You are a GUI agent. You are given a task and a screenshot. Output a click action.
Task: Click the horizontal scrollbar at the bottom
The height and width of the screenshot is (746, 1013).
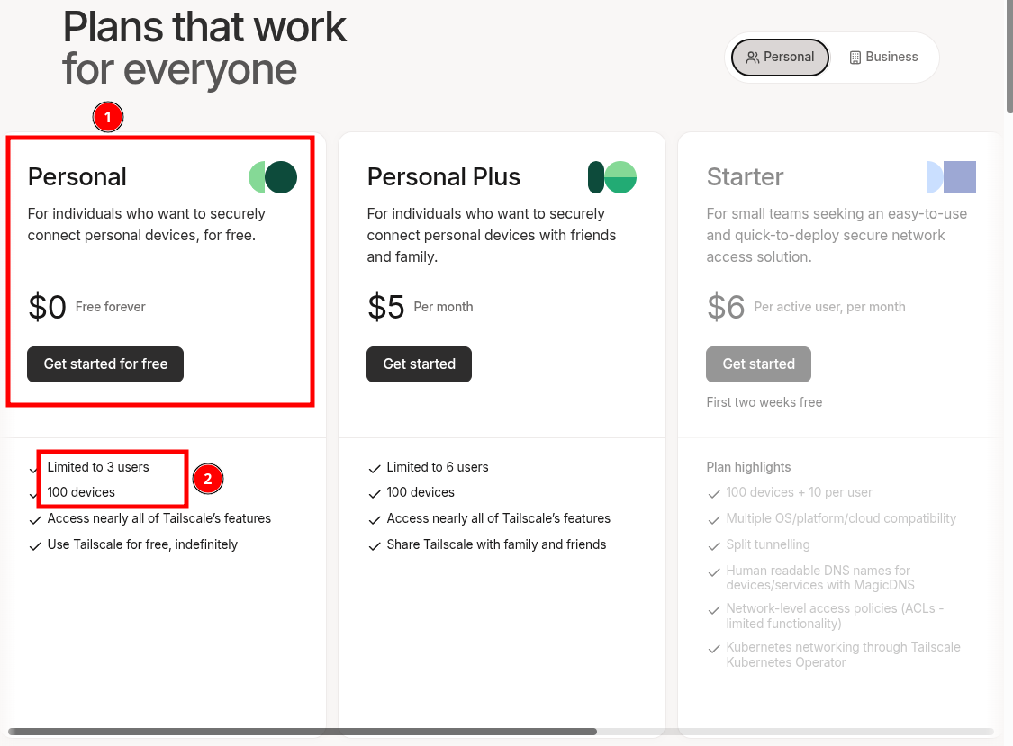point(303,732)
